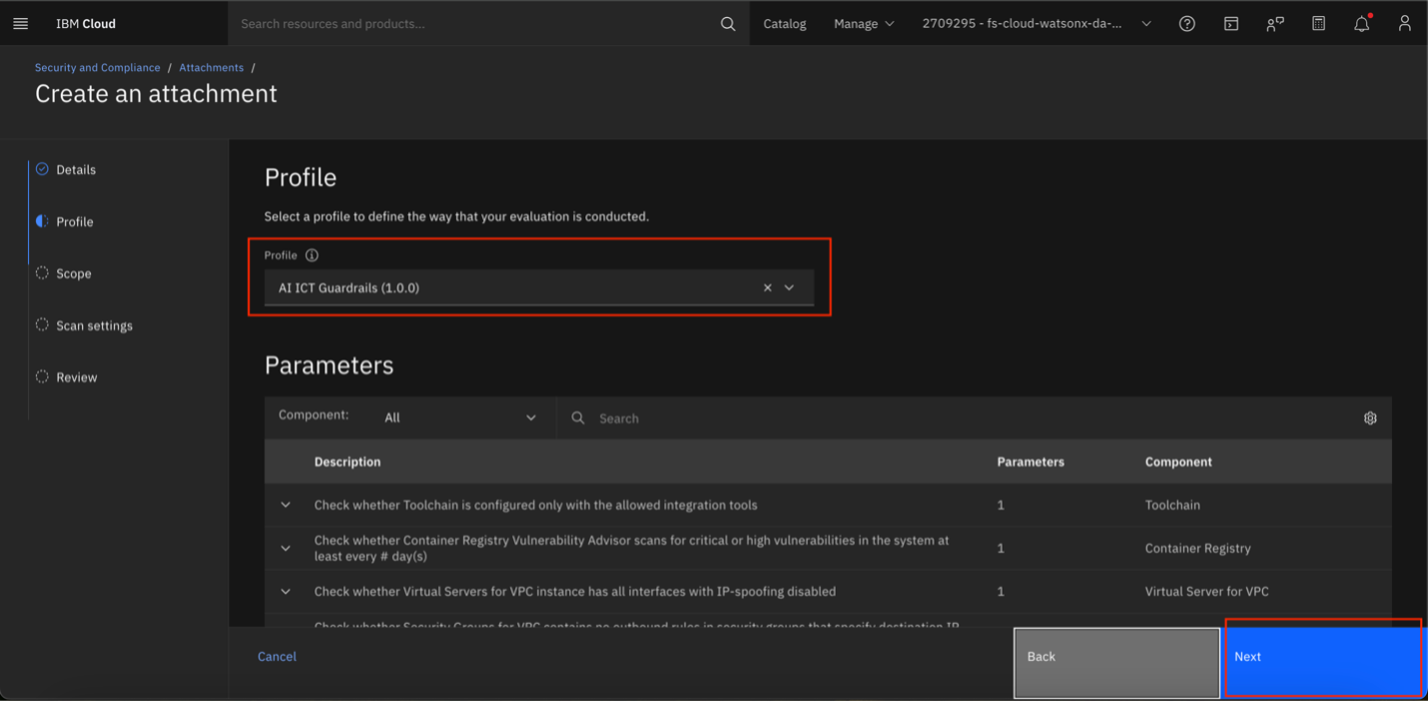Expand the Container Registry vulnerability check row
This screenshot has height=704, width=1428.
tap(285, 547)
